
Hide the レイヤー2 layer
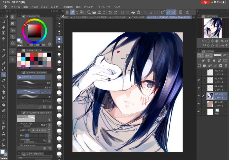pyautogui.click(x=199, y=80)
